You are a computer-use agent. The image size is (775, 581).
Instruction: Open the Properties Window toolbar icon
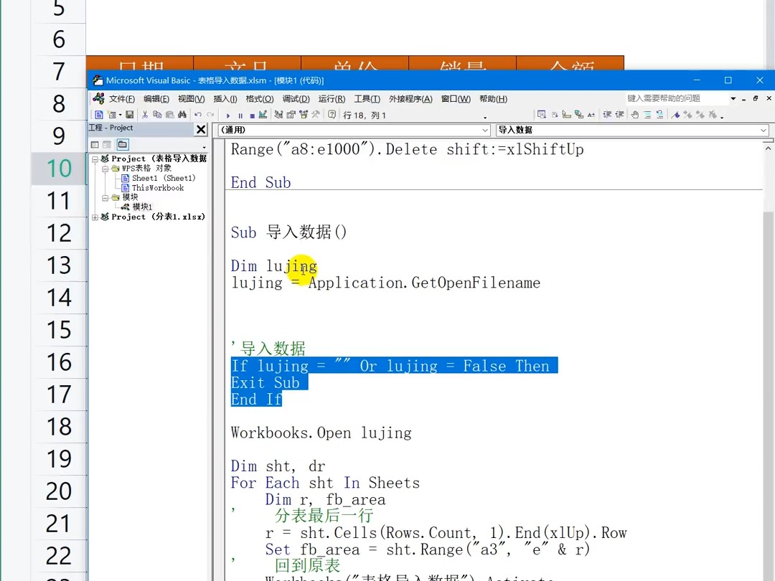(x=291, y=115)
